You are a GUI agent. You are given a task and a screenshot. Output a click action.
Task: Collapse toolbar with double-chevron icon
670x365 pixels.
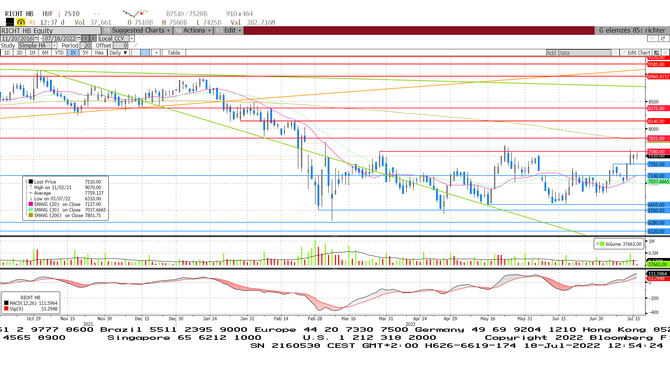coord(615,53)
